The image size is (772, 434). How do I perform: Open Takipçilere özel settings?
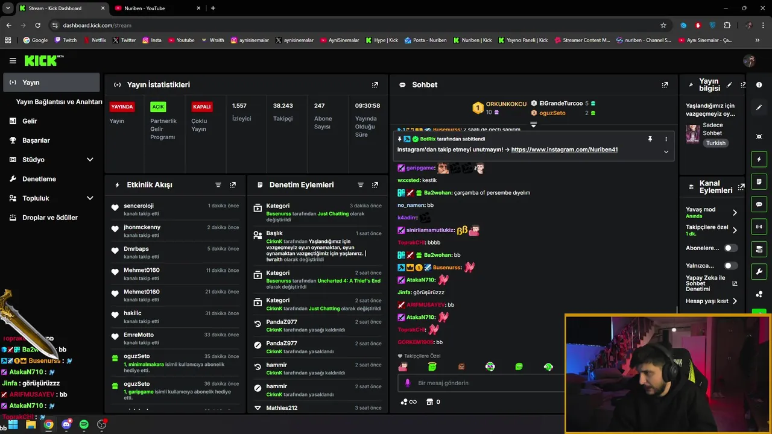(712, 230)
